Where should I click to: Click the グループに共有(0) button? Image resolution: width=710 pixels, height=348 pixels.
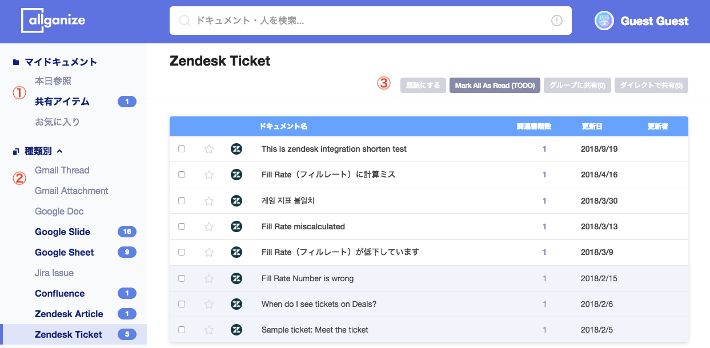pos(577,86)
